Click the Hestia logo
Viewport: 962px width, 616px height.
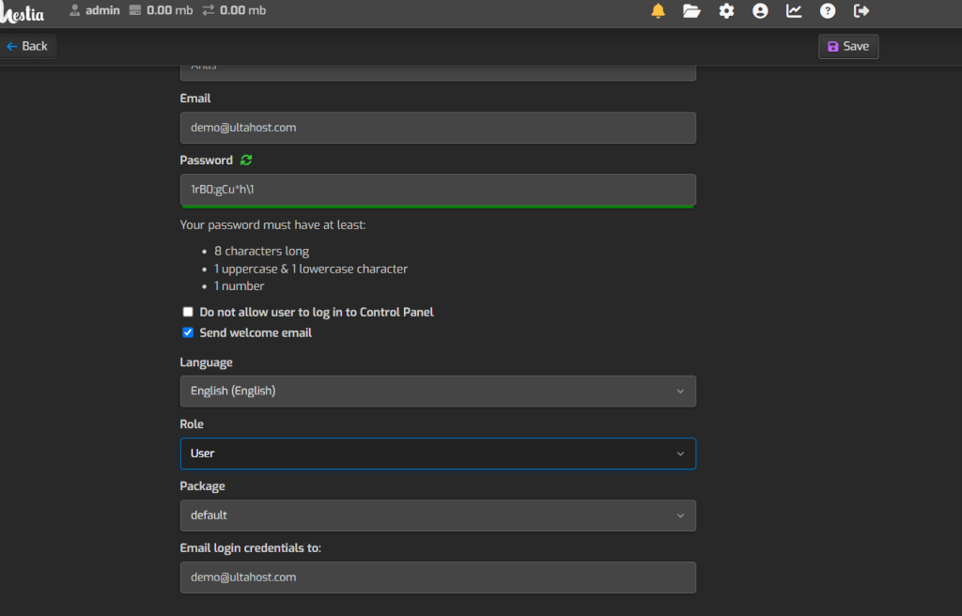click(x=23, y=12)
